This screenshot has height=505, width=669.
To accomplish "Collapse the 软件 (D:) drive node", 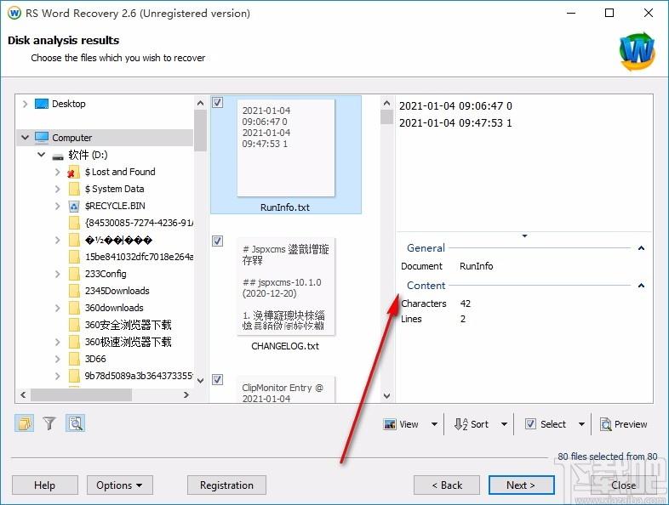I will (41, 154).
